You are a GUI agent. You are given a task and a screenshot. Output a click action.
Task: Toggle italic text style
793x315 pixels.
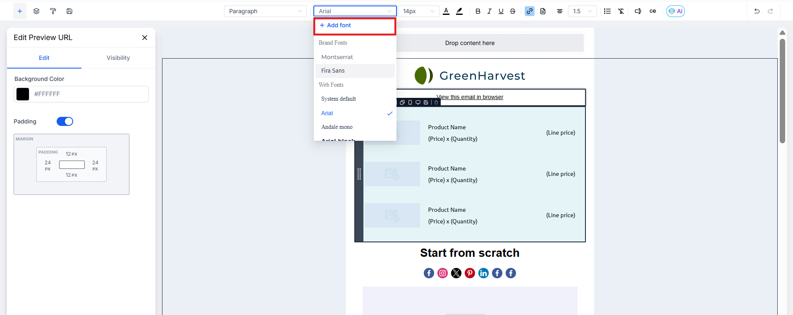pyautogui.click(x=490, y=11)
